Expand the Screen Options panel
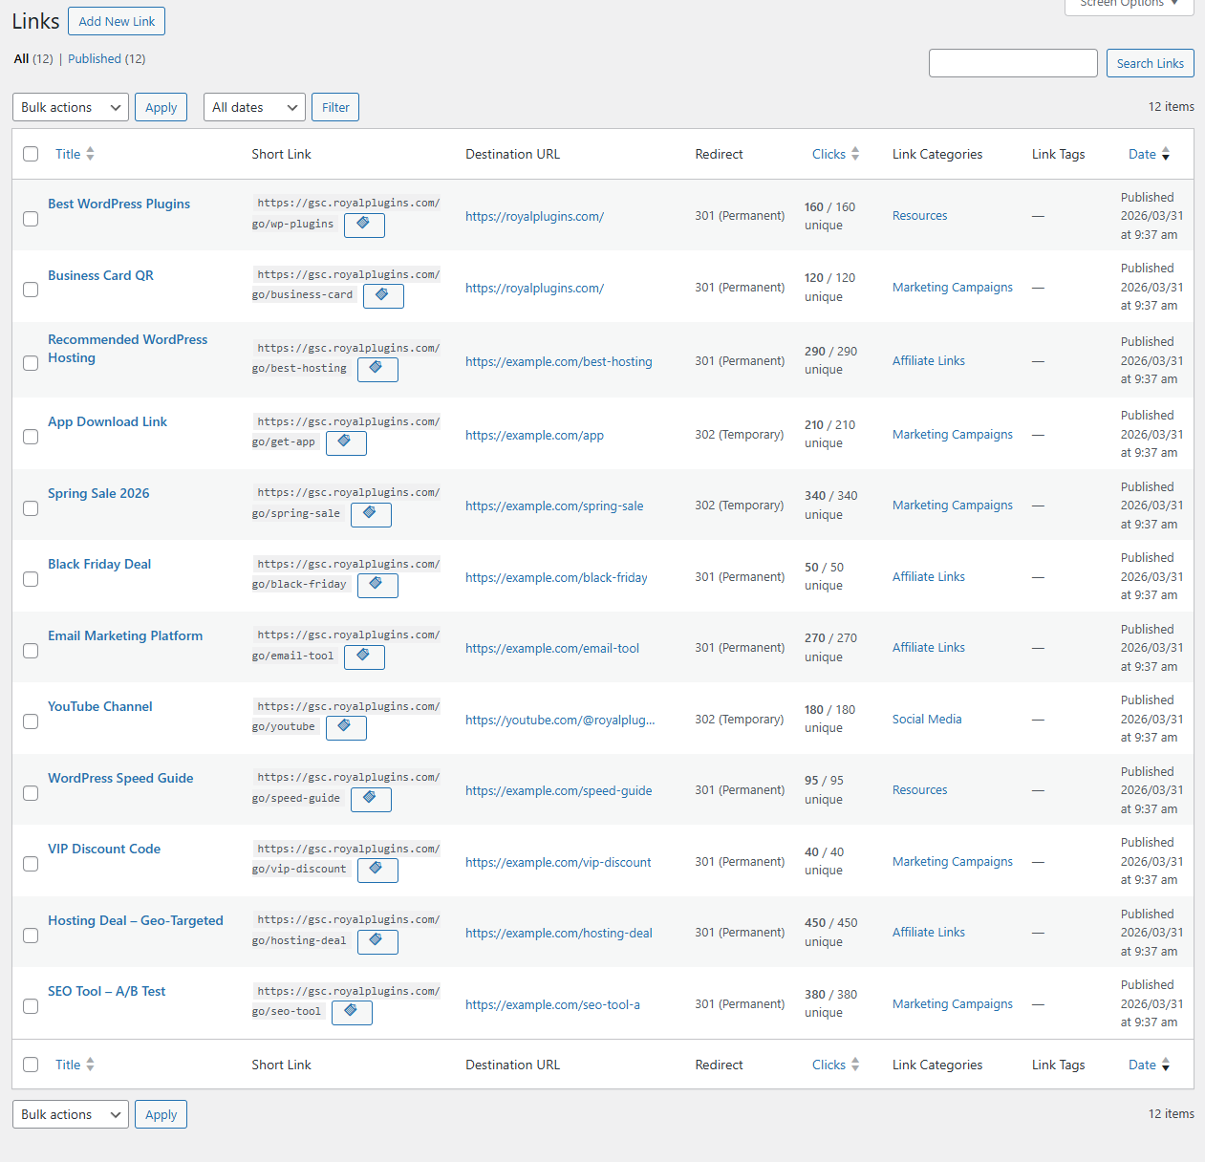 tap(1129, 5)
